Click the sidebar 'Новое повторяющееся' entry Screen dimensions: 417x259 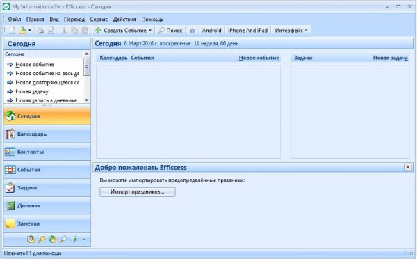click(47, 83)
